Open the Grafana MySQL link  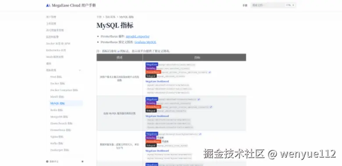click(x=145, y=42)
